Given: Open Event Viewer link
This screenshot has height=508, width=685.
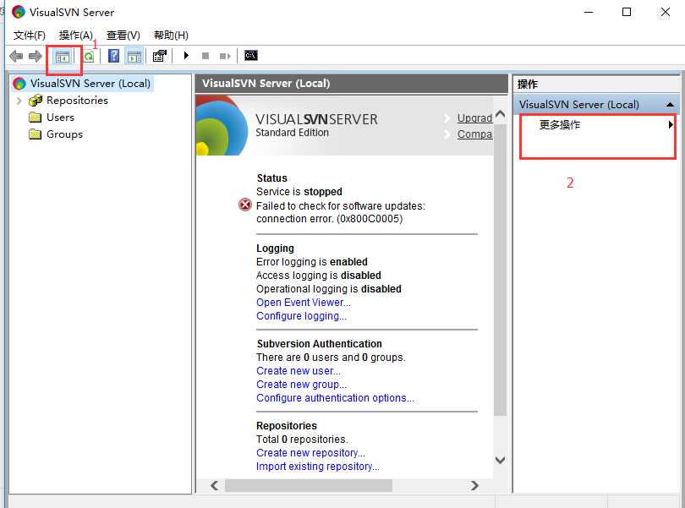Looking at the screenshot, I should click(304, 303).
